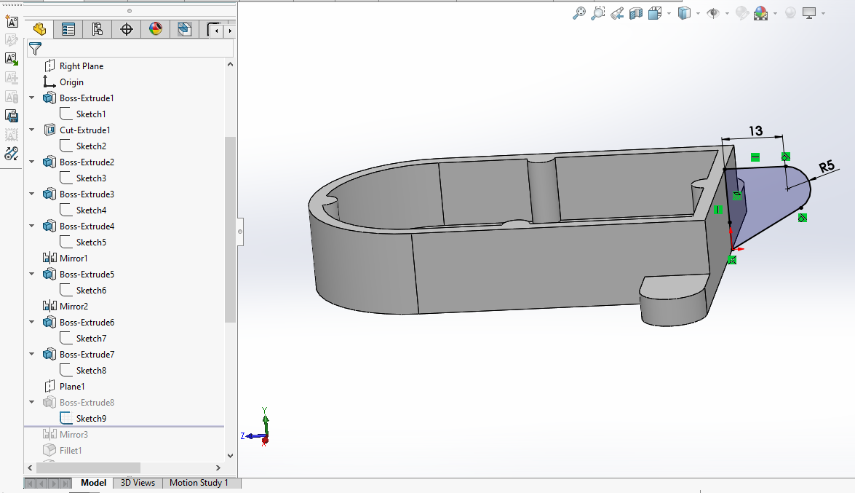Select Plane1 in the feature tree
The width and height of the screenshot is (855, 493).
tap(72, 387)
